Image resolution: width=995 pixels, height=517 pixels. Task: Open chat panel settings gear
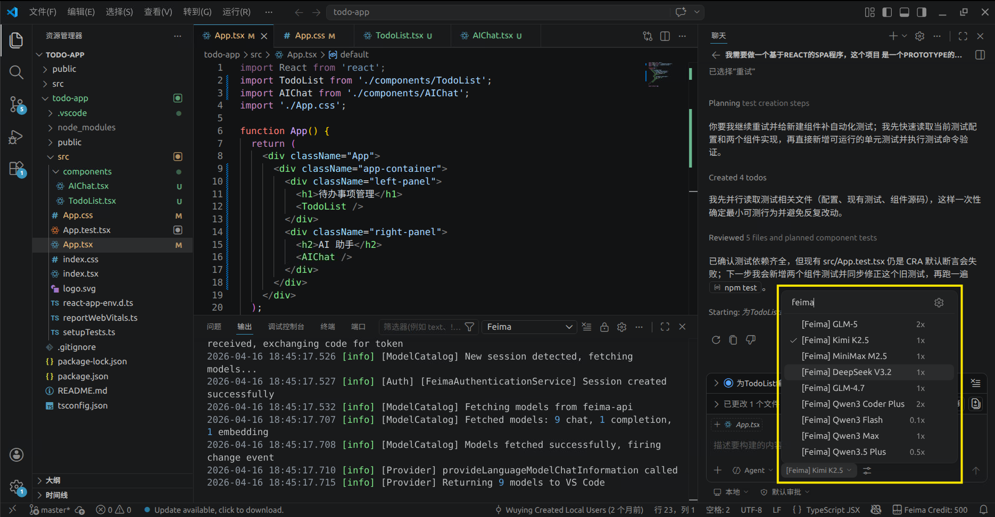point(919,36)
